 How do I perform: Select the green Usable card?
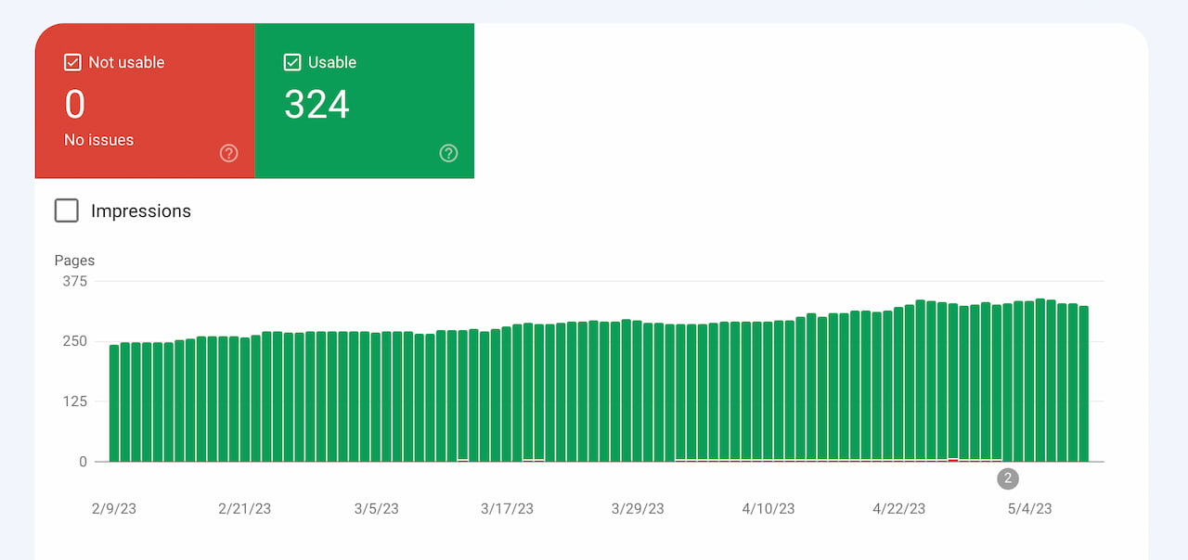(364, 100)
